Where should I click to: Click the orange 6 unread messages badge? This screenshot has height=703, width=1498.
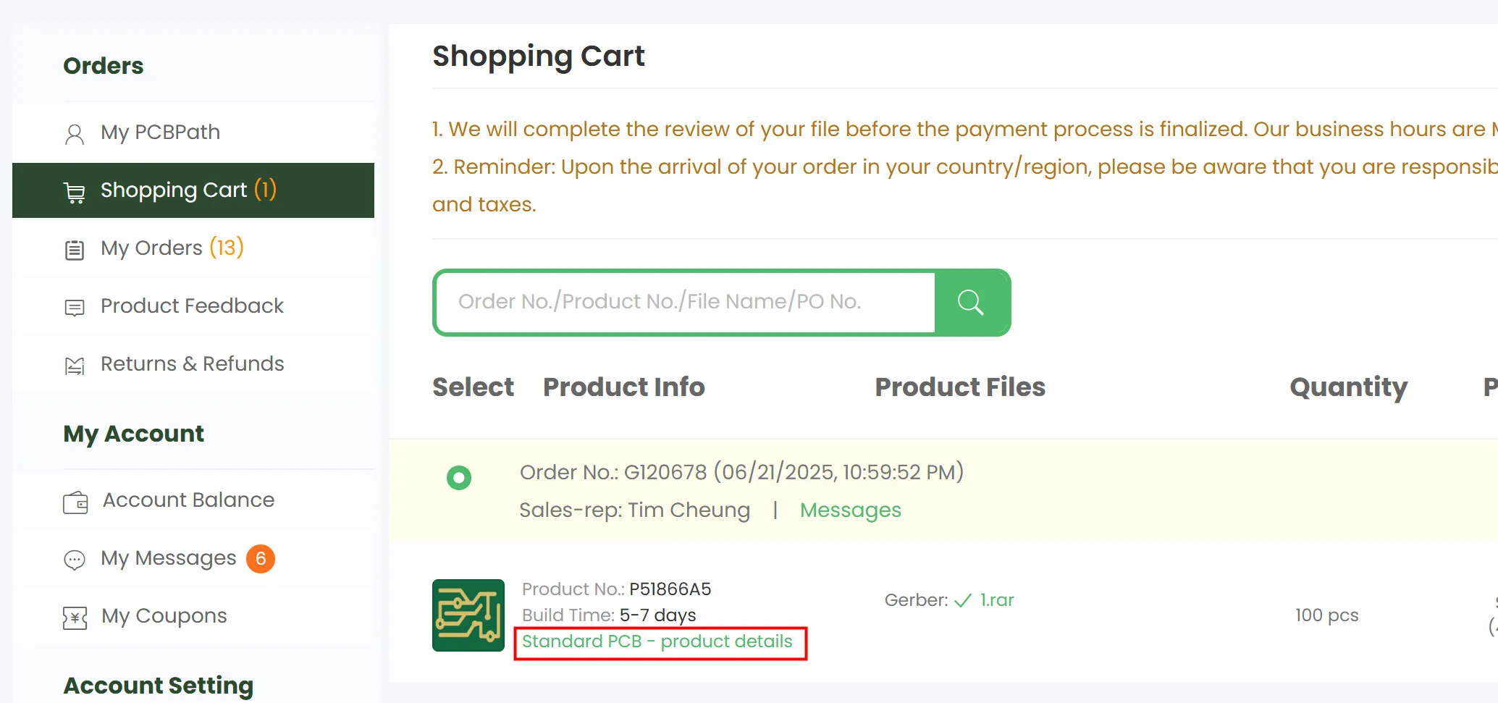tap(261, 559)
